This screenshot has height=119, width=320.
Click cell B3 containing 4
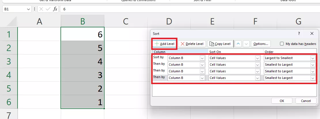coord(82,61)
